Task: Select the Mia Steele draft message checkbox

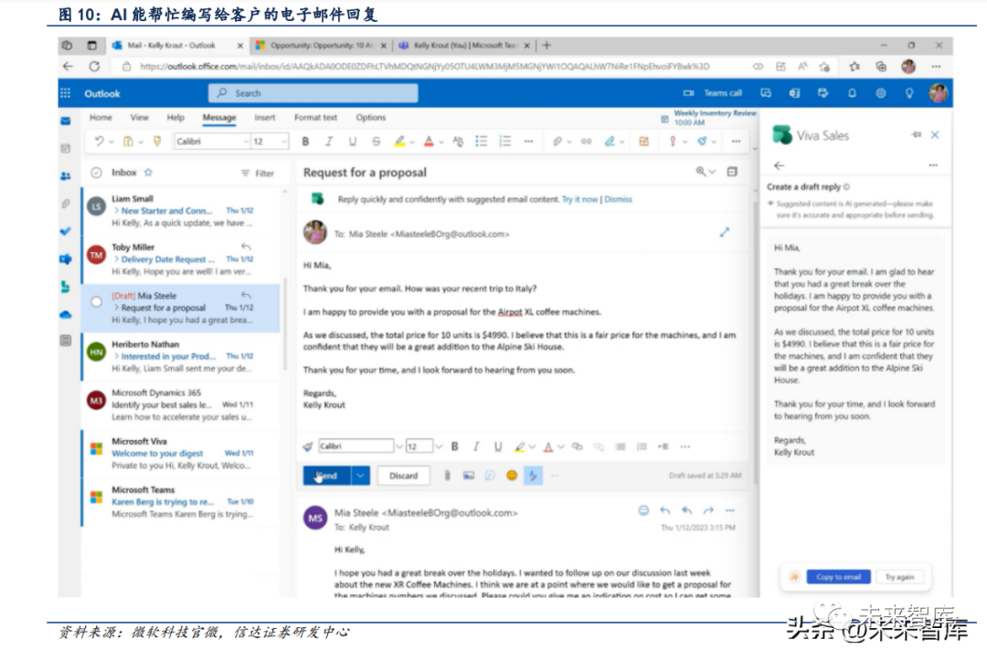Action: [96, 302]
